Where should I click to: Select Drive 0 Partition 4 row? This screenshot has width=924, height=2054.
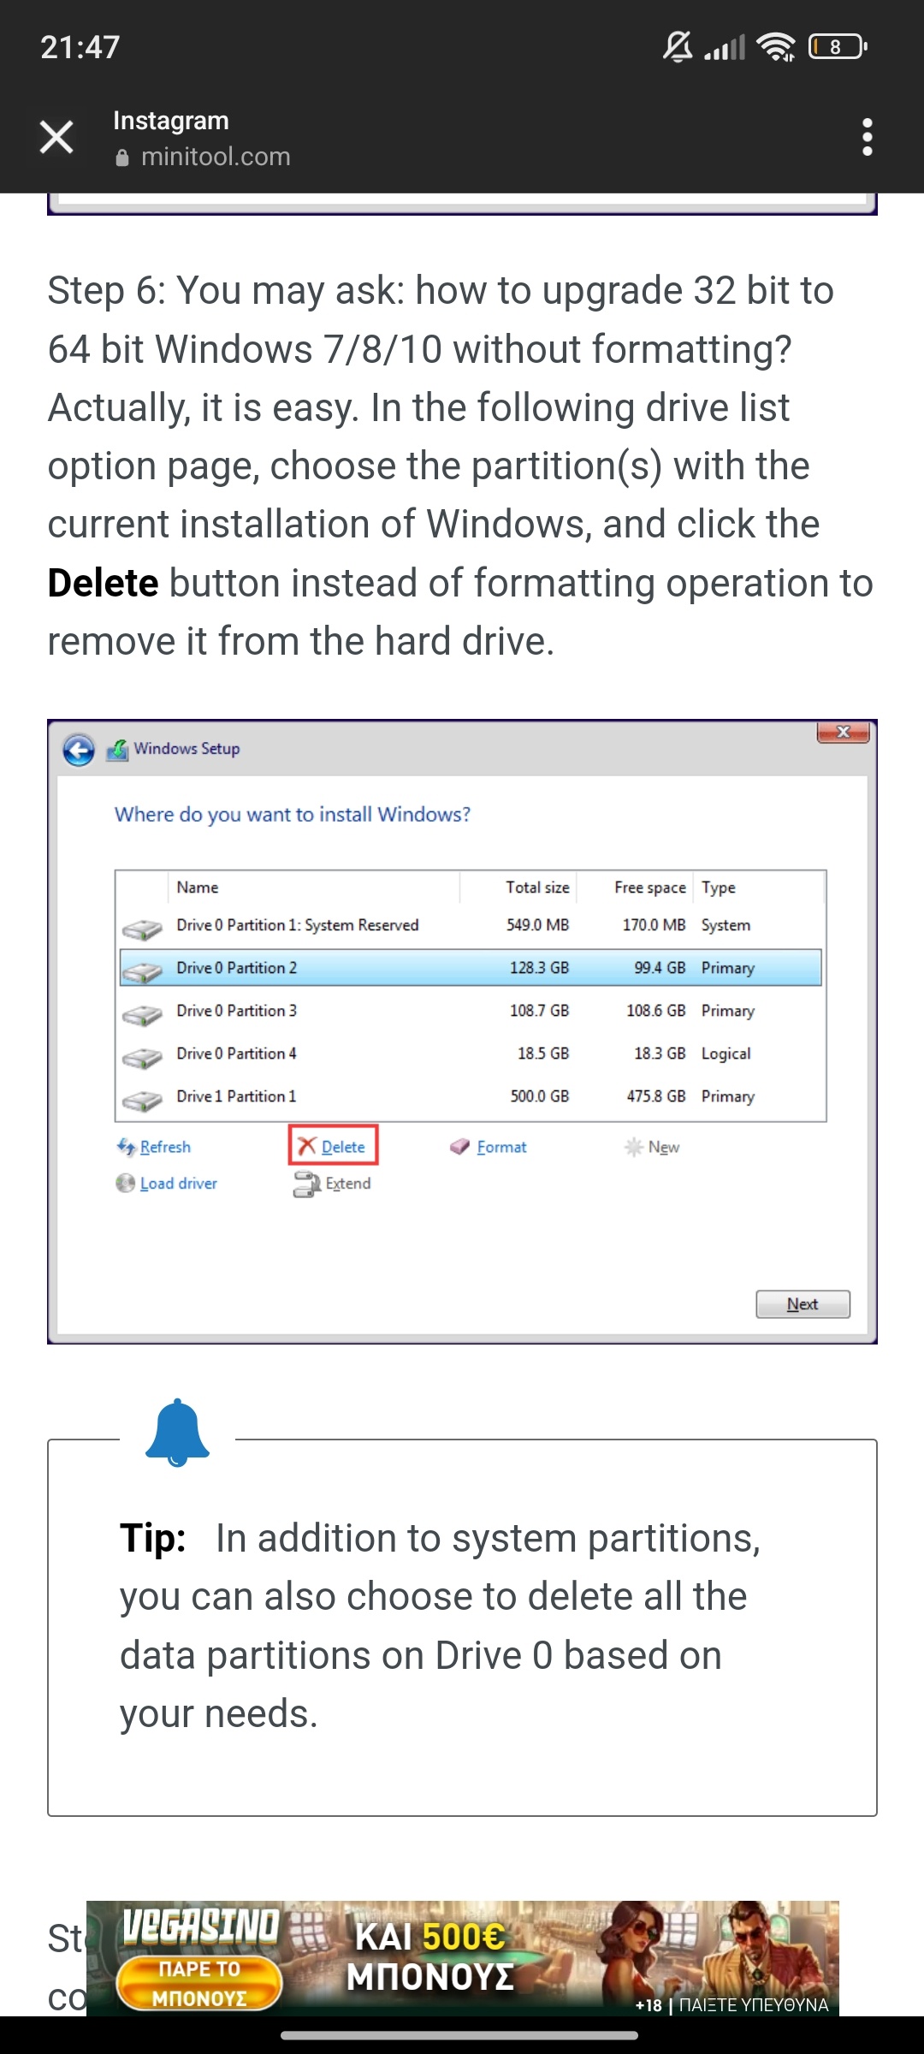tap(471, 1054)
